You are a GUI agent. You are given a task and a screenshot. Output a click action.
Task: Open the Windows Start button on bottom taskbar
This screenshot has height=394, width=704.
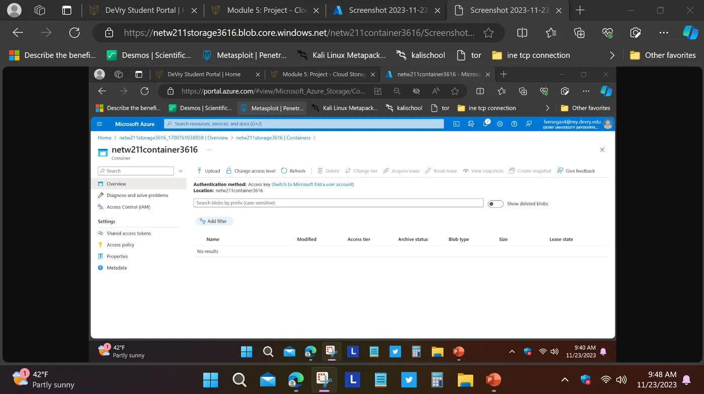211,379
